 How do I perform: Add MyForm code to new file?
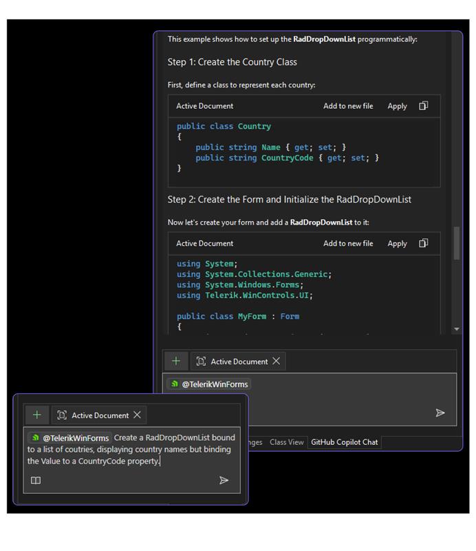[x=348, y=243]
